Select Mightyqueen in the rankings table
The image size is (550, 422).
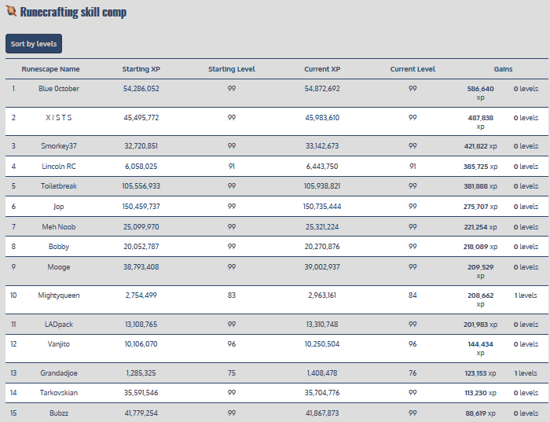pos(59,295)
